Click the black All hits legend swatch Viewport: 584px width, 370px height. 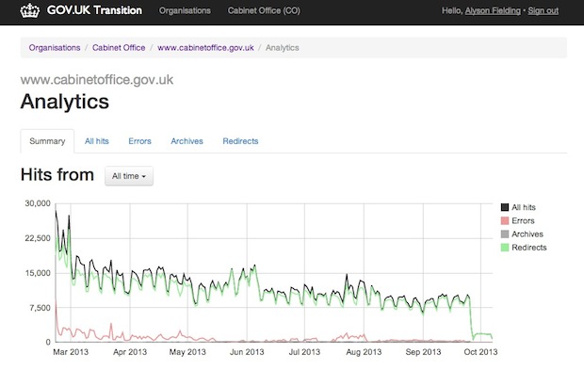pyautogui.click(x=505, y=207)
